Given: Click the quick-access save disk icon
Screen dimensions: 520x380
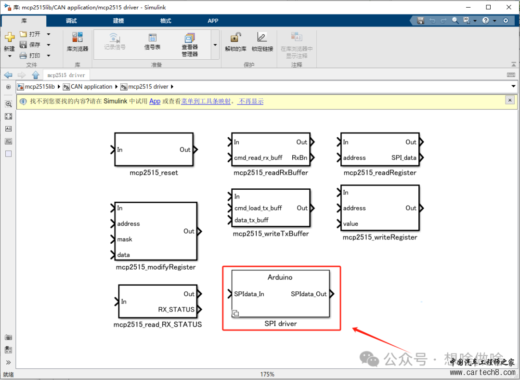Looking at the screenshot, I should (420, 21).
